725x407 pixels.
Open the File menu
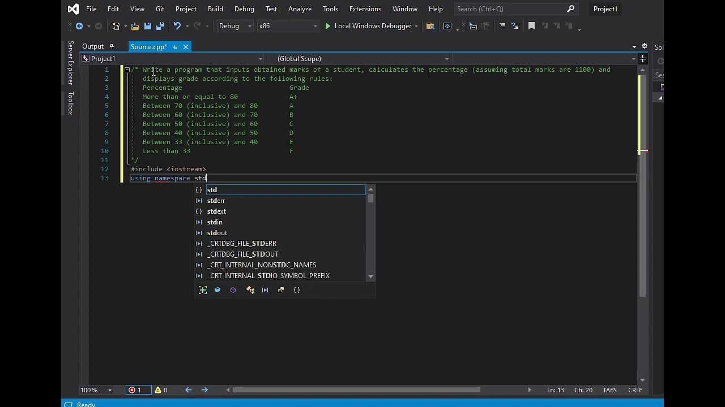pos(91,9)
